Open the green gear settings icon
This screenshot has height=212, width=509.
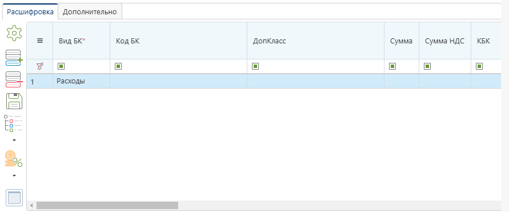click(14, 34)
